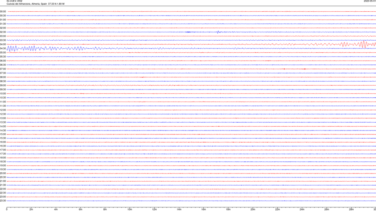
Task: Choose the 22:00 trace label
Action: click(x=3, y=189)
